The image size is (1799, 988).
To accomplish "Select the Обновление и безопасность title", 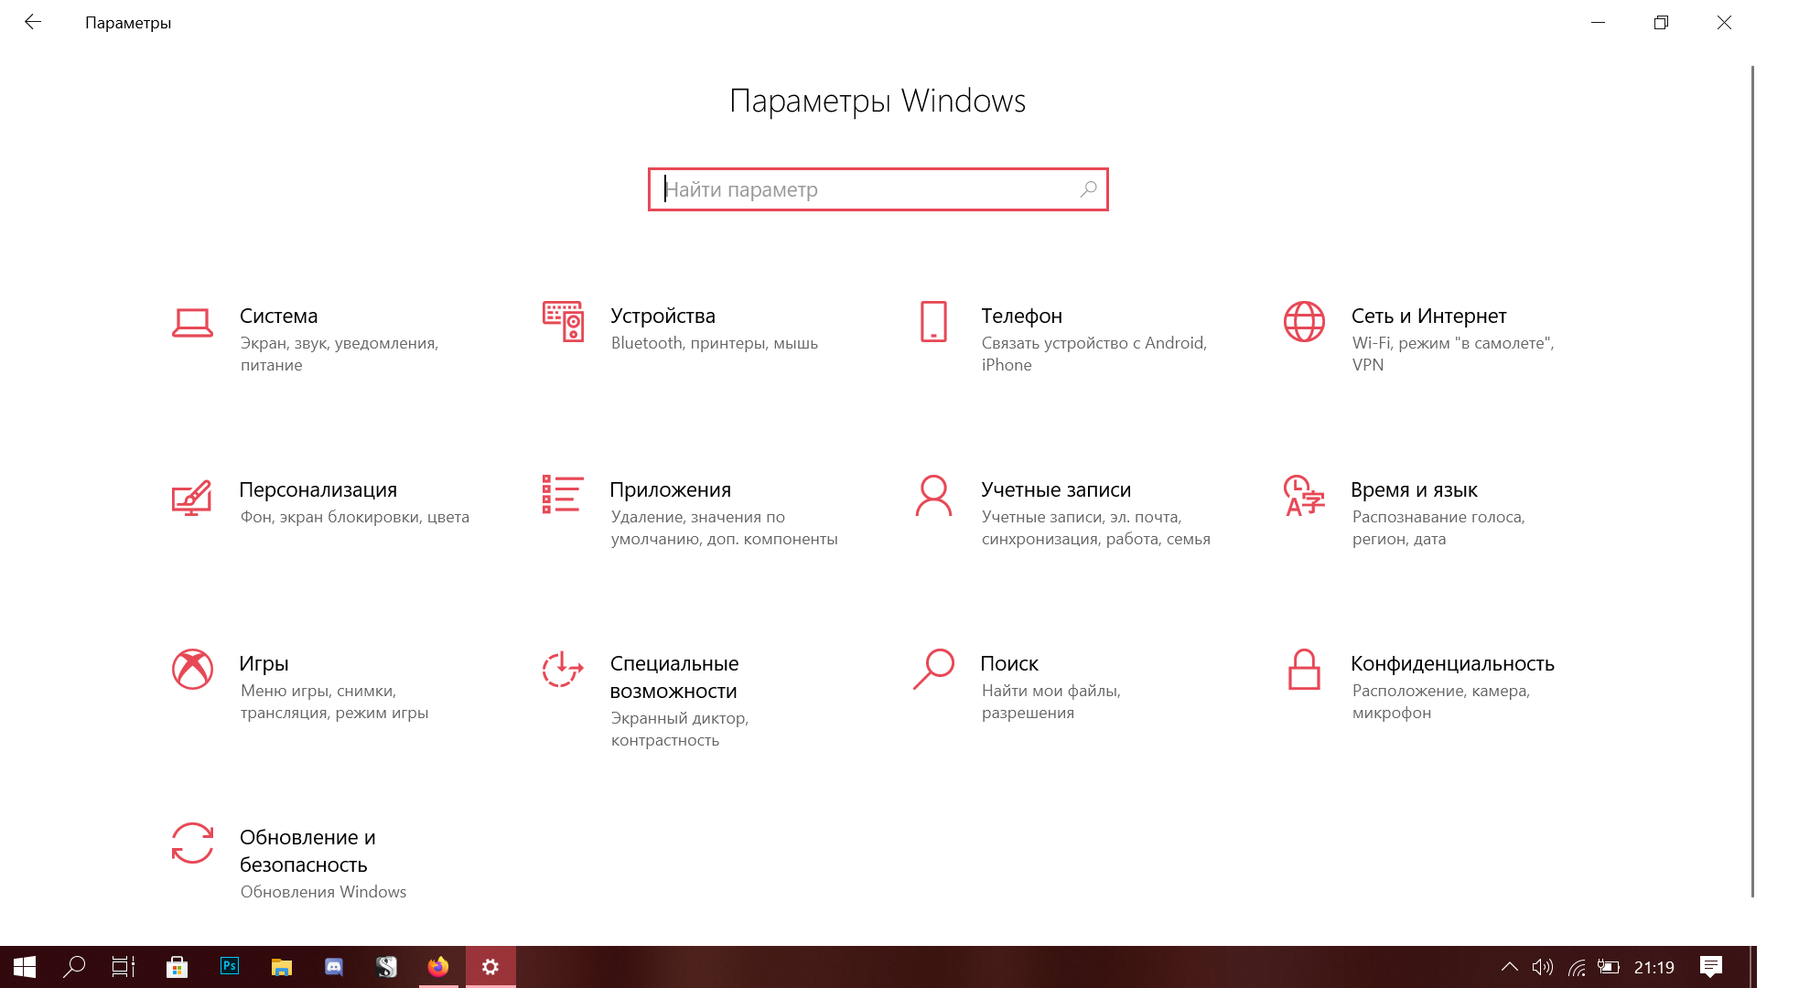I will (x=307, y=851).
